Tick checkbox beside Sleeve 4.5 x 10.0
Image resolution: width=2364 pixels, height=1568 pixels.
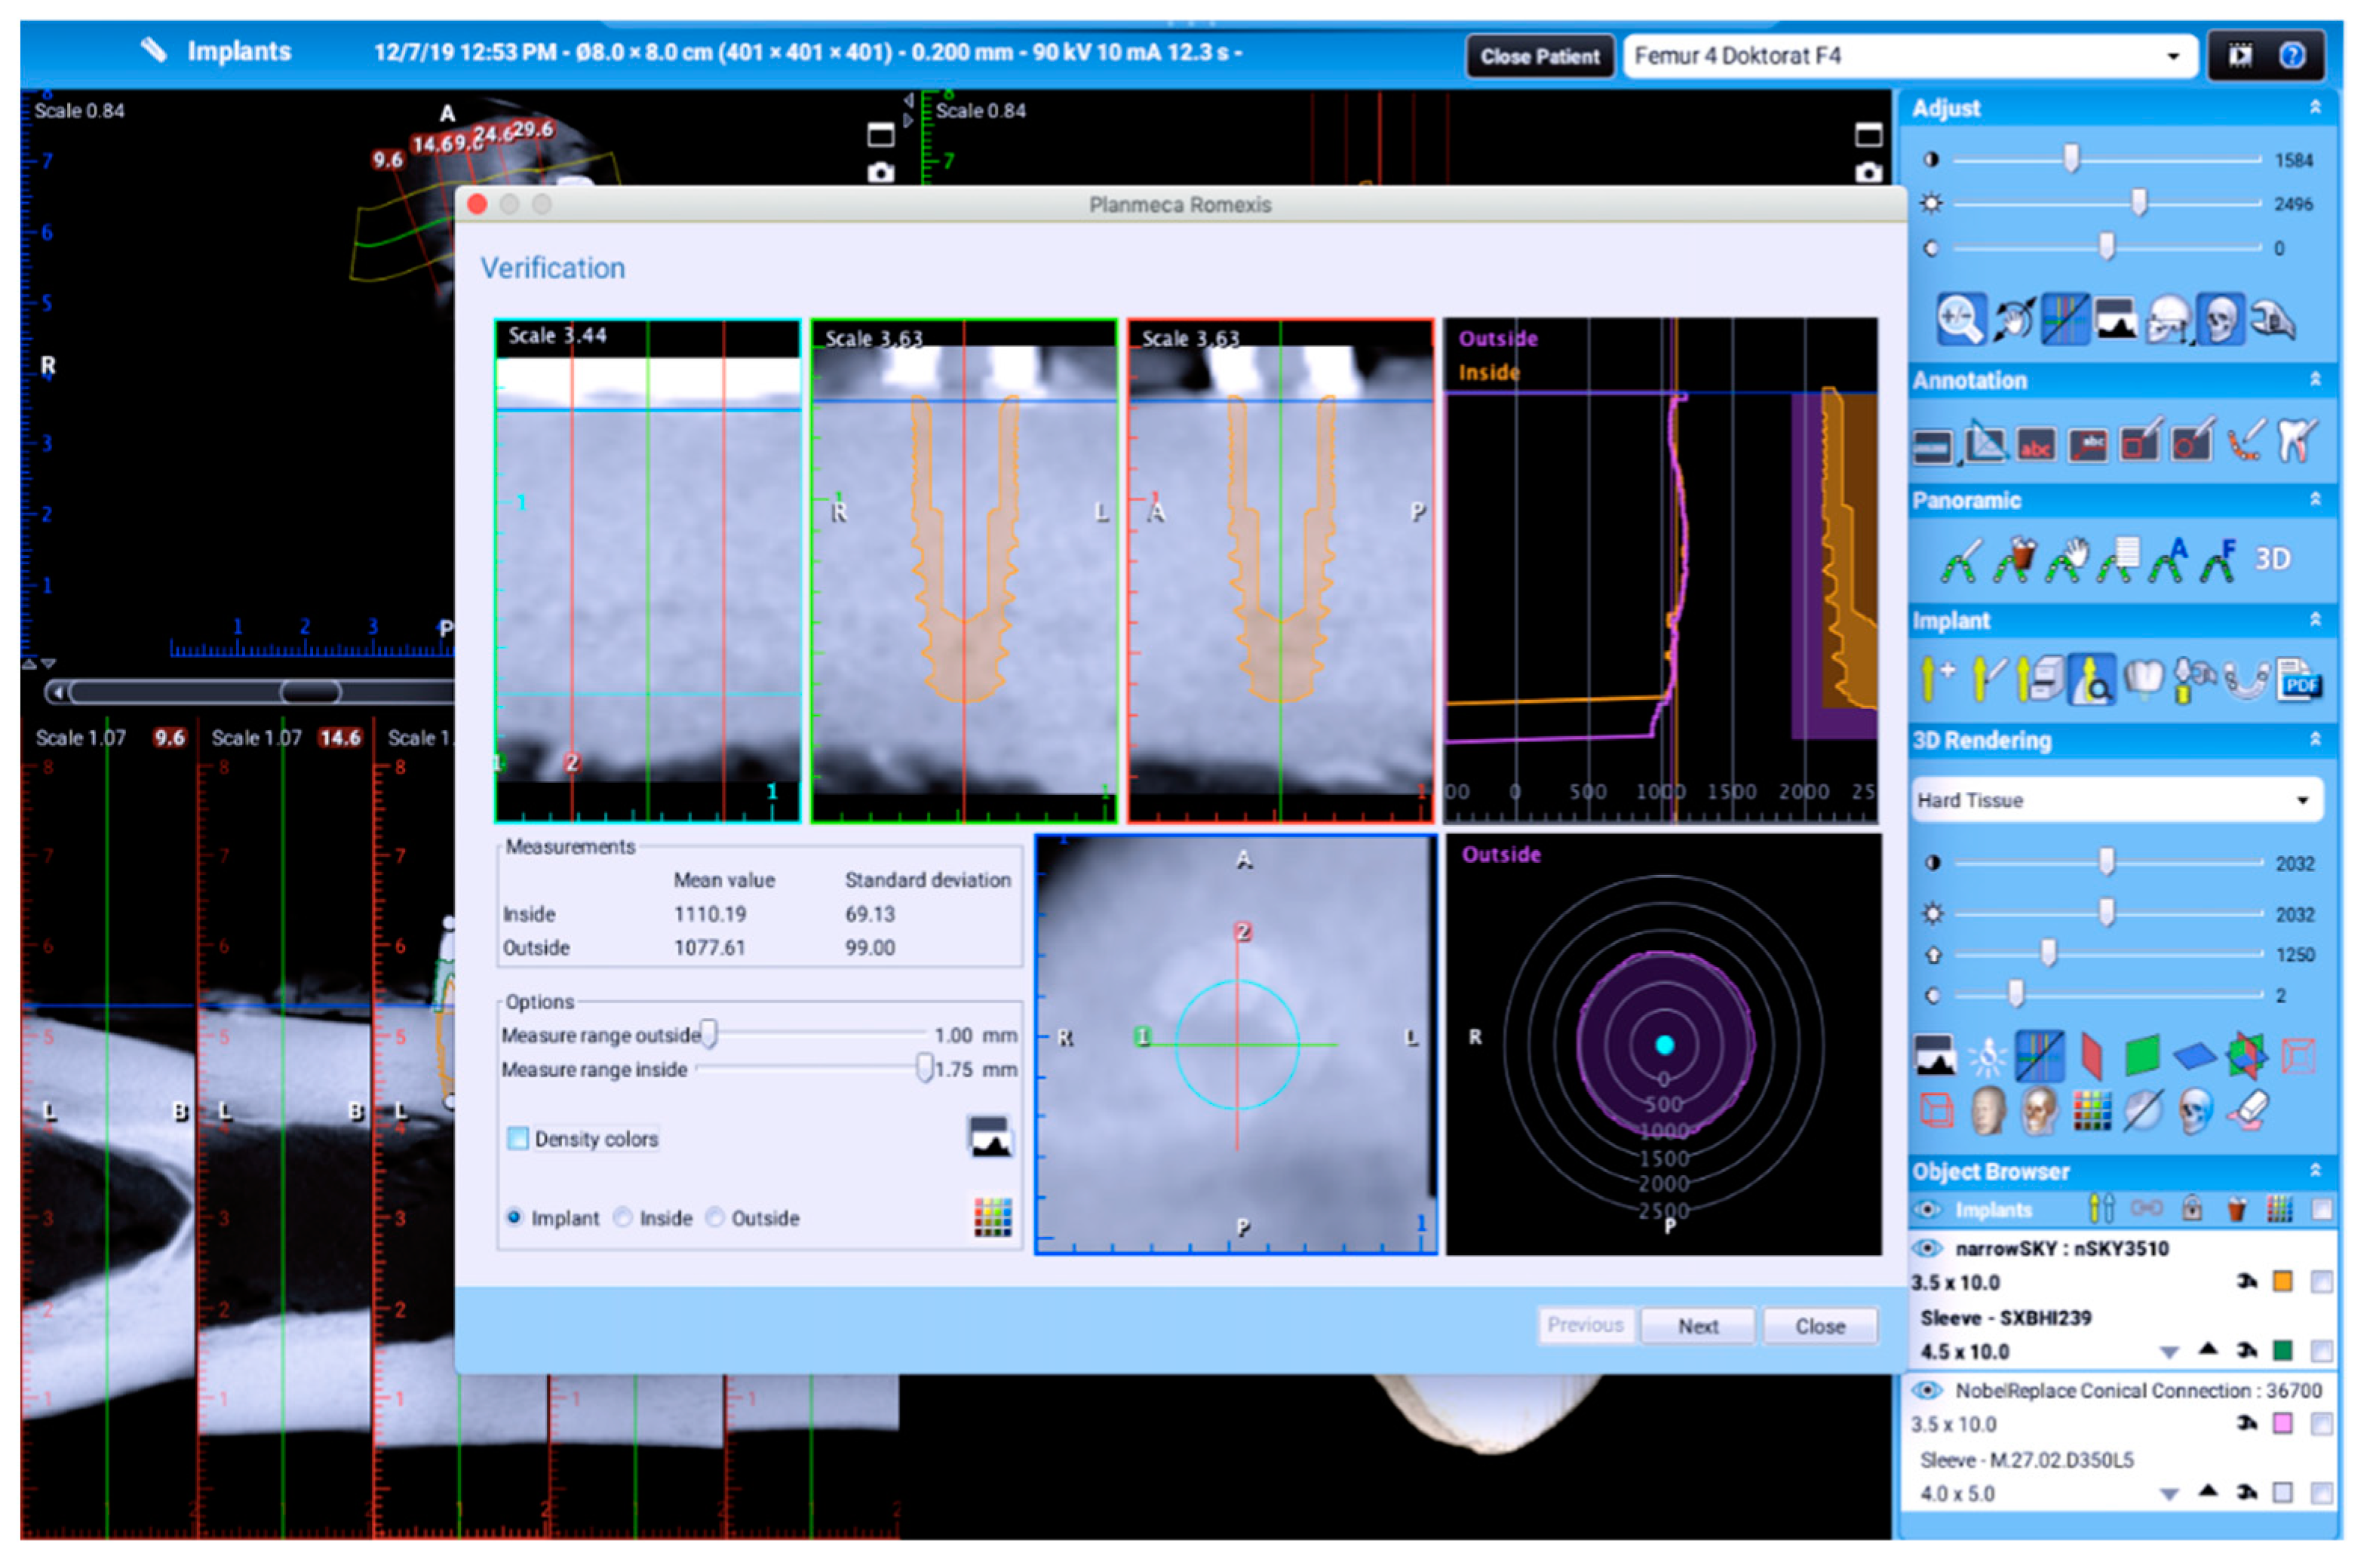click(x=2322, y=1352)
